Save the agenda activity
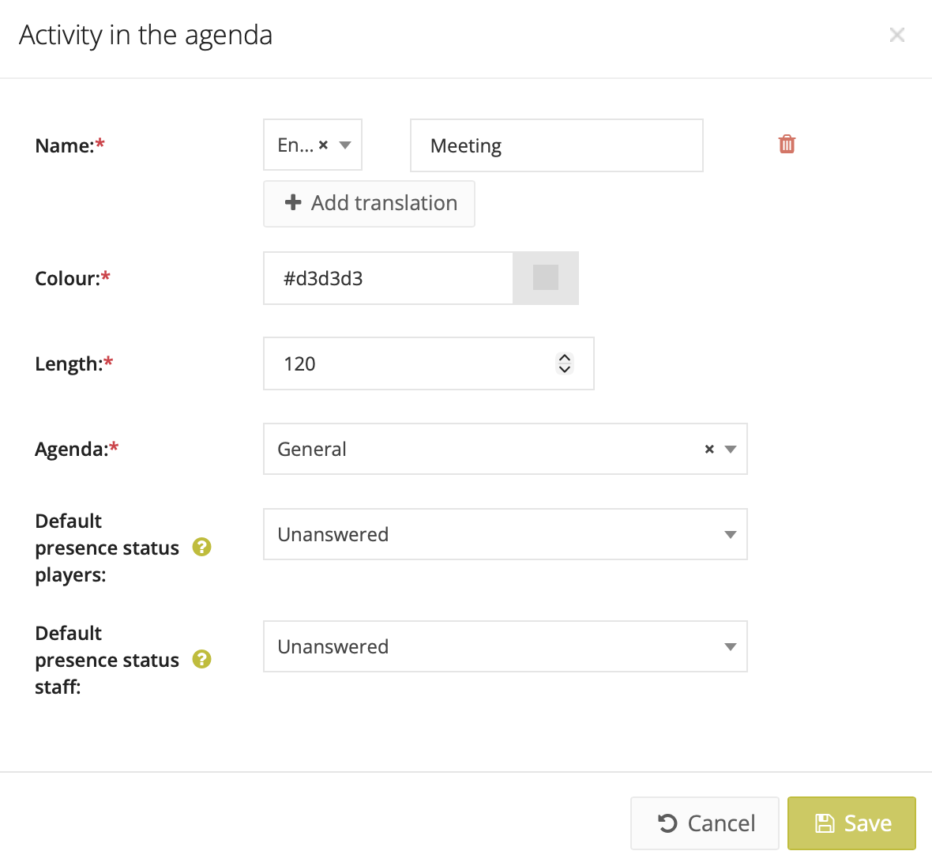The image size is (932, 866). coord(851,823)
